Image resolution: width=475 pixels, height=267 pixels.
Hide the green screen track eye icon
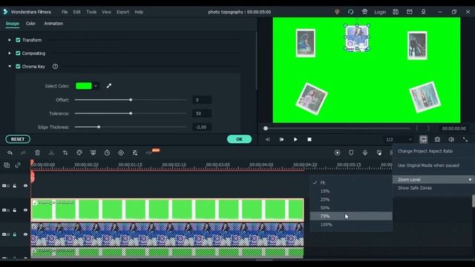point(25,210)
